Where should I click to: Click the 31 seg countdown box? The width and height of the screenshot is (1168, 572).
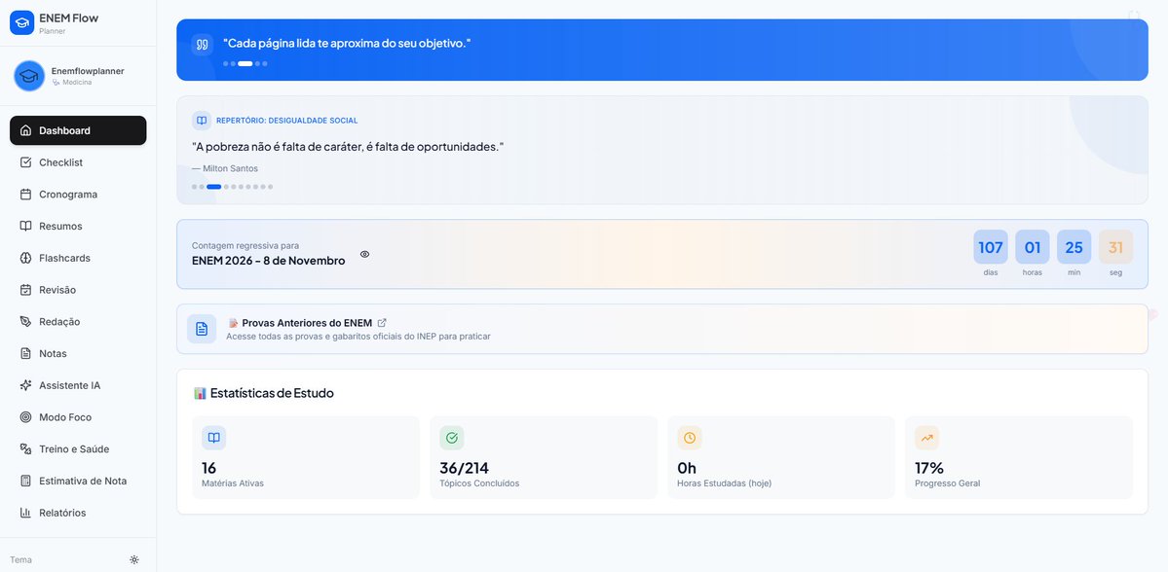(1115, 247)
